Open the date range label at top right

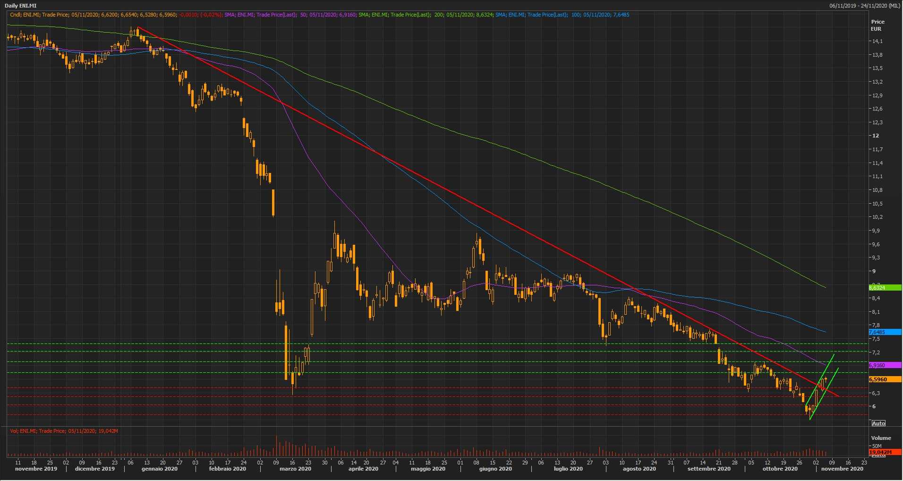864,6
